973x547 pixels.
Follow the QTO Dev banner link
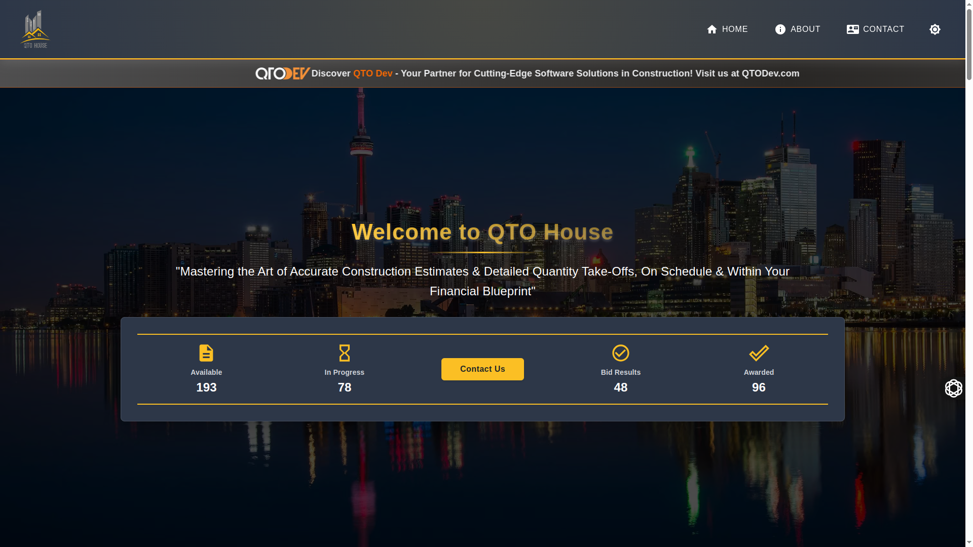click(372, 73)
